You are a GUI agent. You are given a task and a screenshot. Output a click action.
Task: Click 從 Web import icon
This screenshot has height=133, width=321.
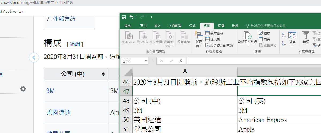(x=142, y=38)
